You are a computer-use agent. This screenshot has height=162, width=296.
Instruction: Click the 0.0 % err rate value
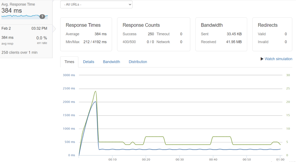coord(41,37)
